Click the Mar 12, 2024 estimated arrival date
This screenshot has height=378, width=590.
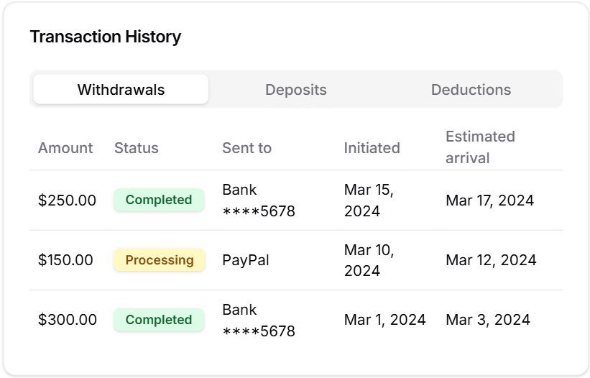pos(491,260)
